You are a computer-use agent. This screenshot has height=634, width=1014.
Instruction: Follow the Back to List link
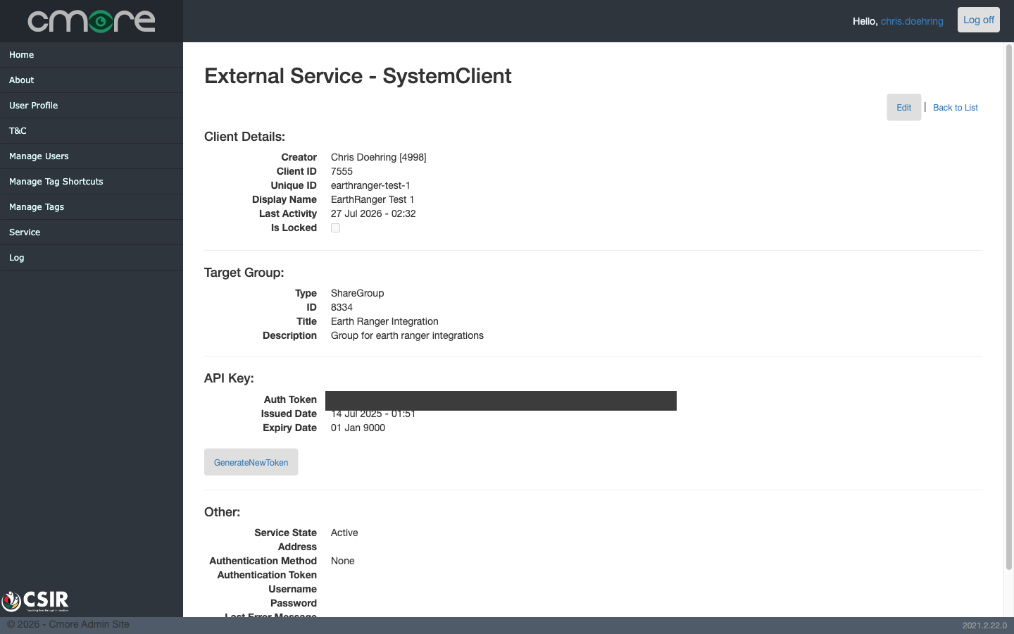956,108
